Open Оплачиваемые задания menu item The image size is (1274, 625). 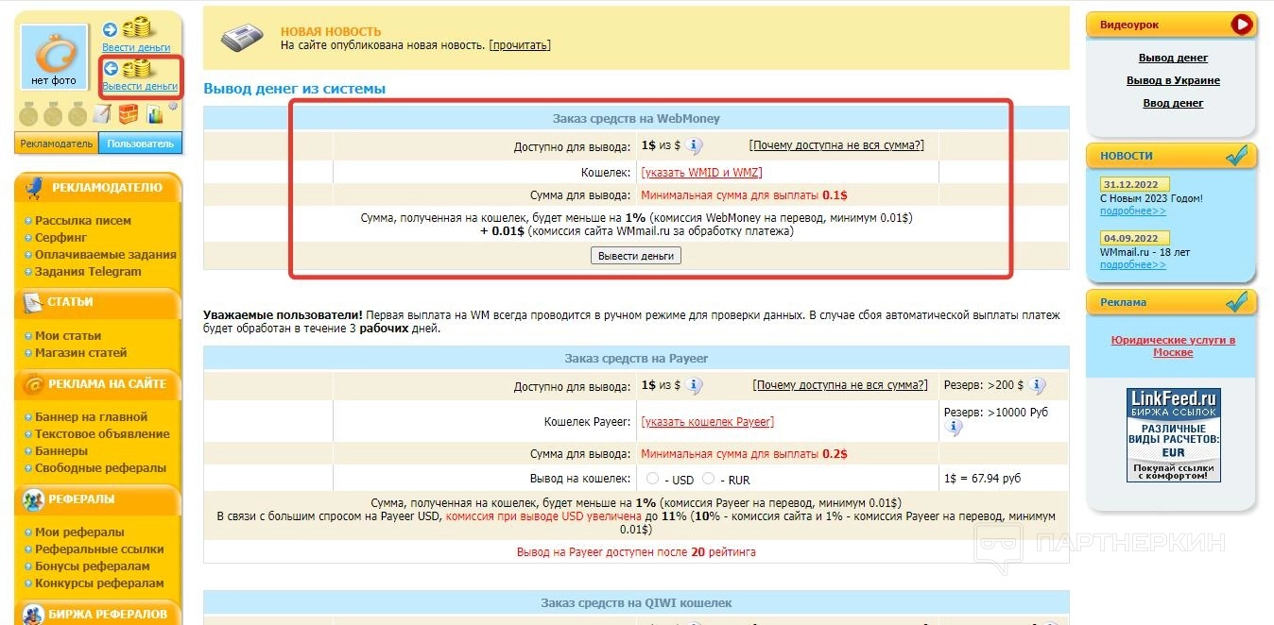pyautogui.click(x=106, y=255)
